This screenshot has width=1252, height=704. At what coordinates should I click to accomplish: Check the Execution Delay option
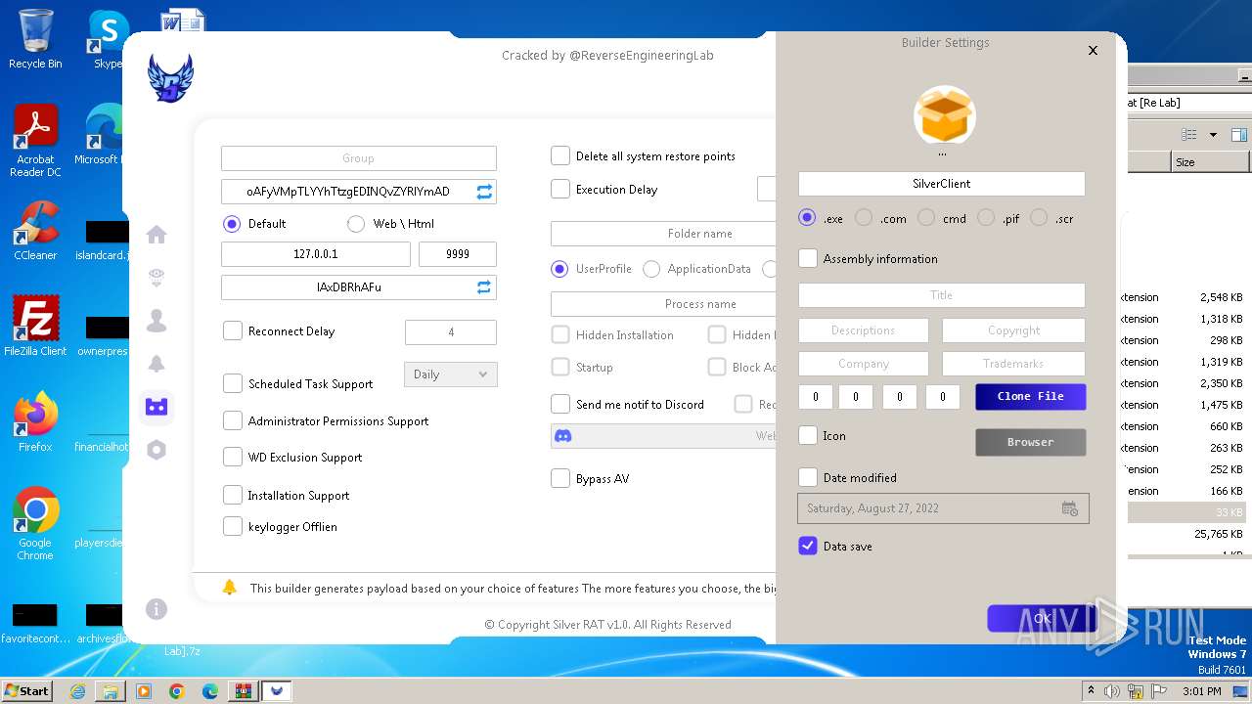(x=560, y=189)
